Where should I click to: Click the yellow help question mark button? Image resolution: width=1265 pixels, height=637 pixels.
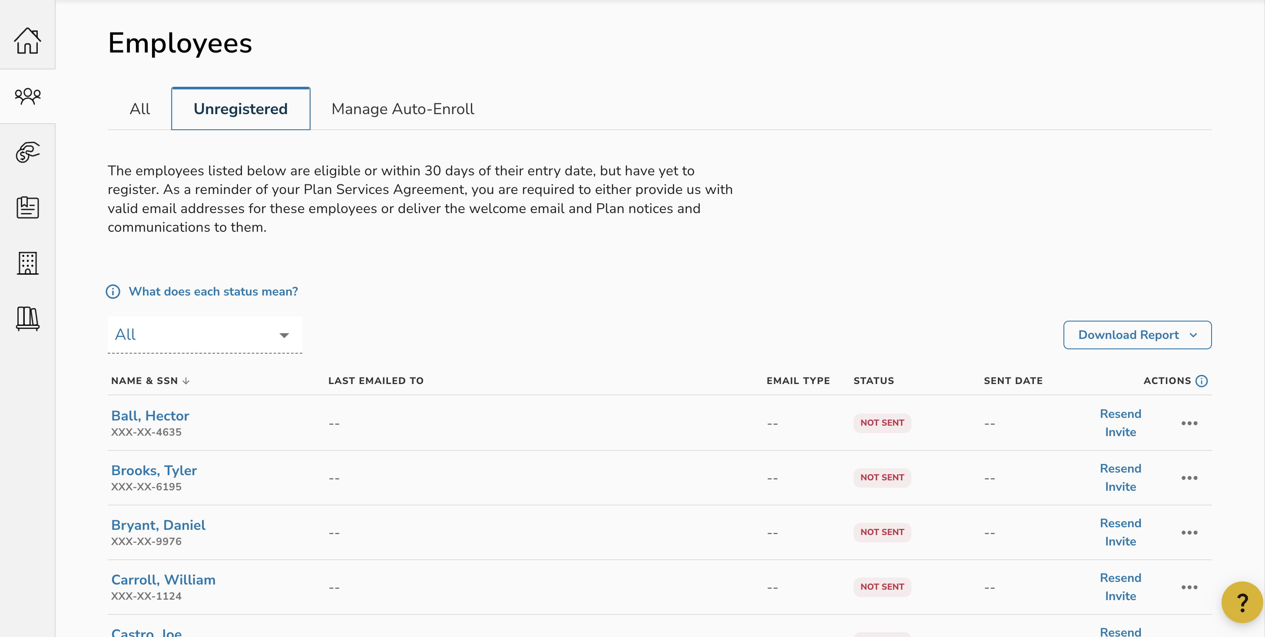click(x=1242, y=602)
